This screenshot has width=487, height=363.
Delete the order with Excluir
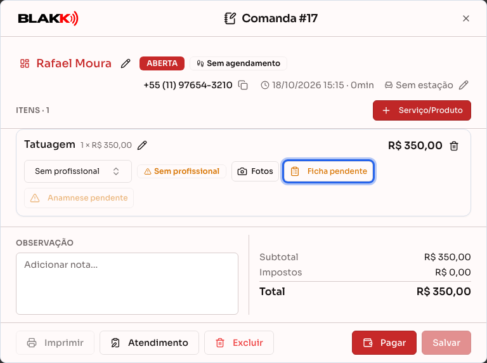pyautogui.click(x=239, y=343)
